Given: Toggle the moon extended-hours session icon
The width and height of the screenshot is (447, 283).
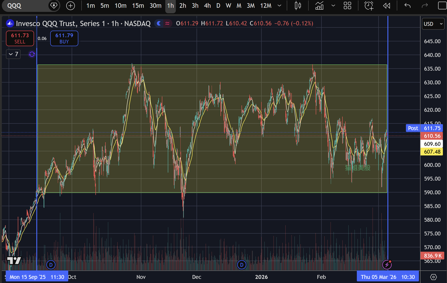Looking at the screenshot, I should pyautogui.click(x=159, y=23).
